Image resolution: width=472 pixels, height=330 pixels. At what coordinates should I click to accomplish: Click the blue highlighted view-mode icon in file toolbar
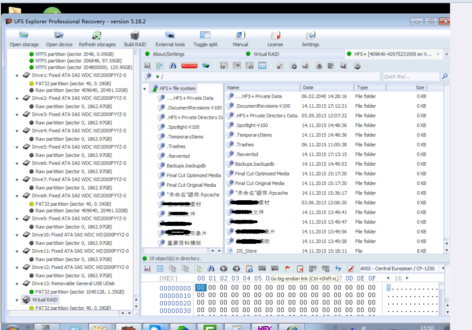(x=262, y=66)
